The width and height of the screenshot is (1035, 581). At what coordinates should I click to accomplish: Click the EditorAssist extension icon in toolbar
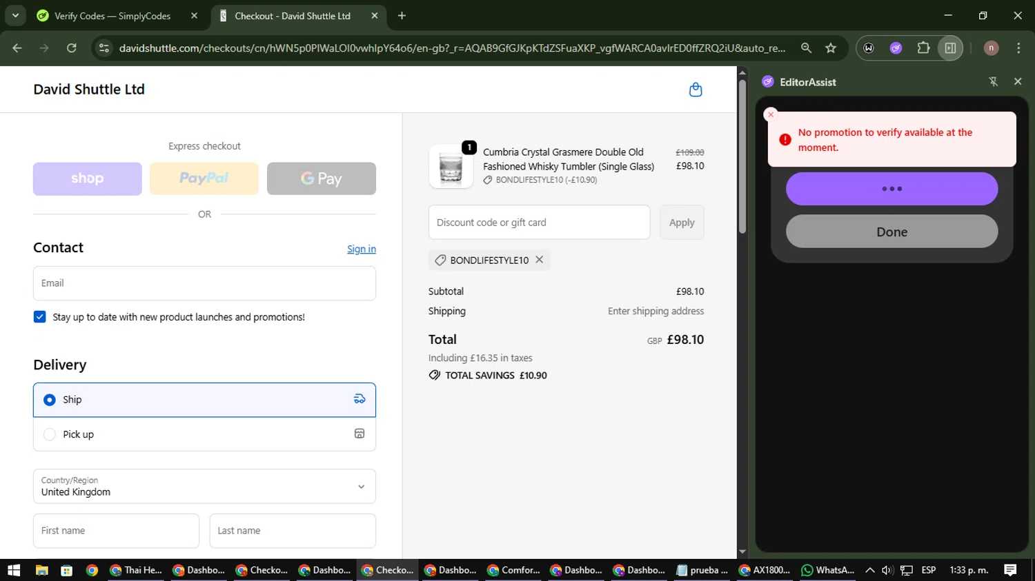click(x=896, y=48)
